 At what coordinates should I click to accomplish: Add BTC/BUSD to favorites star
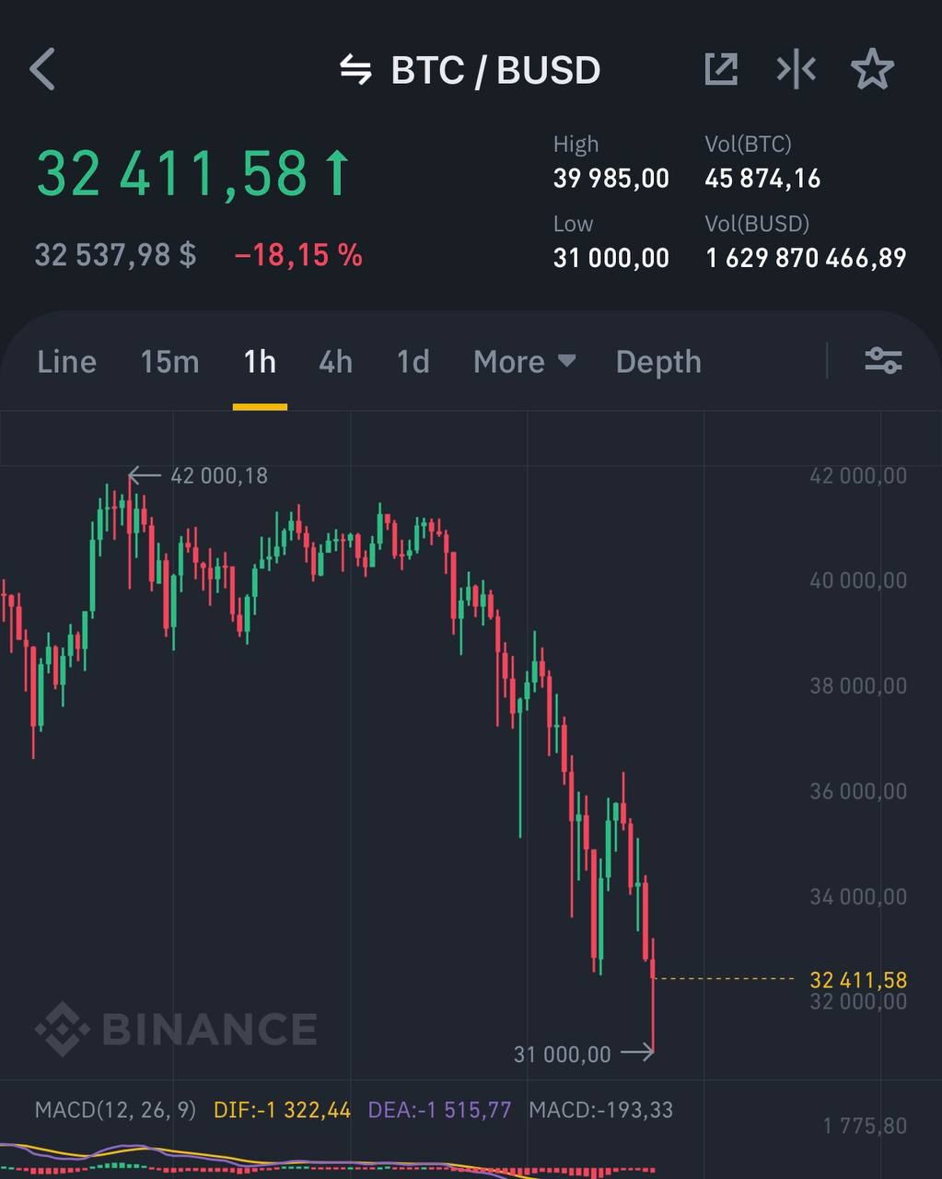tap(871, 70)
